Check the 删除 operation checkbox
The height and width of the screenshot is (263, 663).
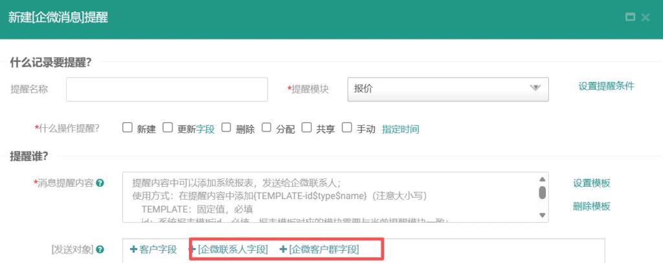(227, 127)
